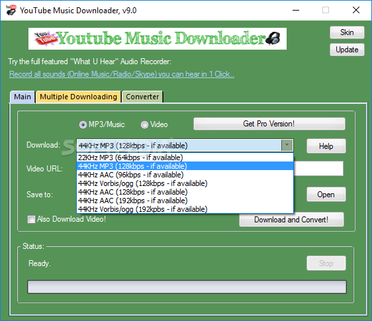This screenshot has height=321, width=372.
Task: Switch to the Main tab
Action: tap(23, 97)
